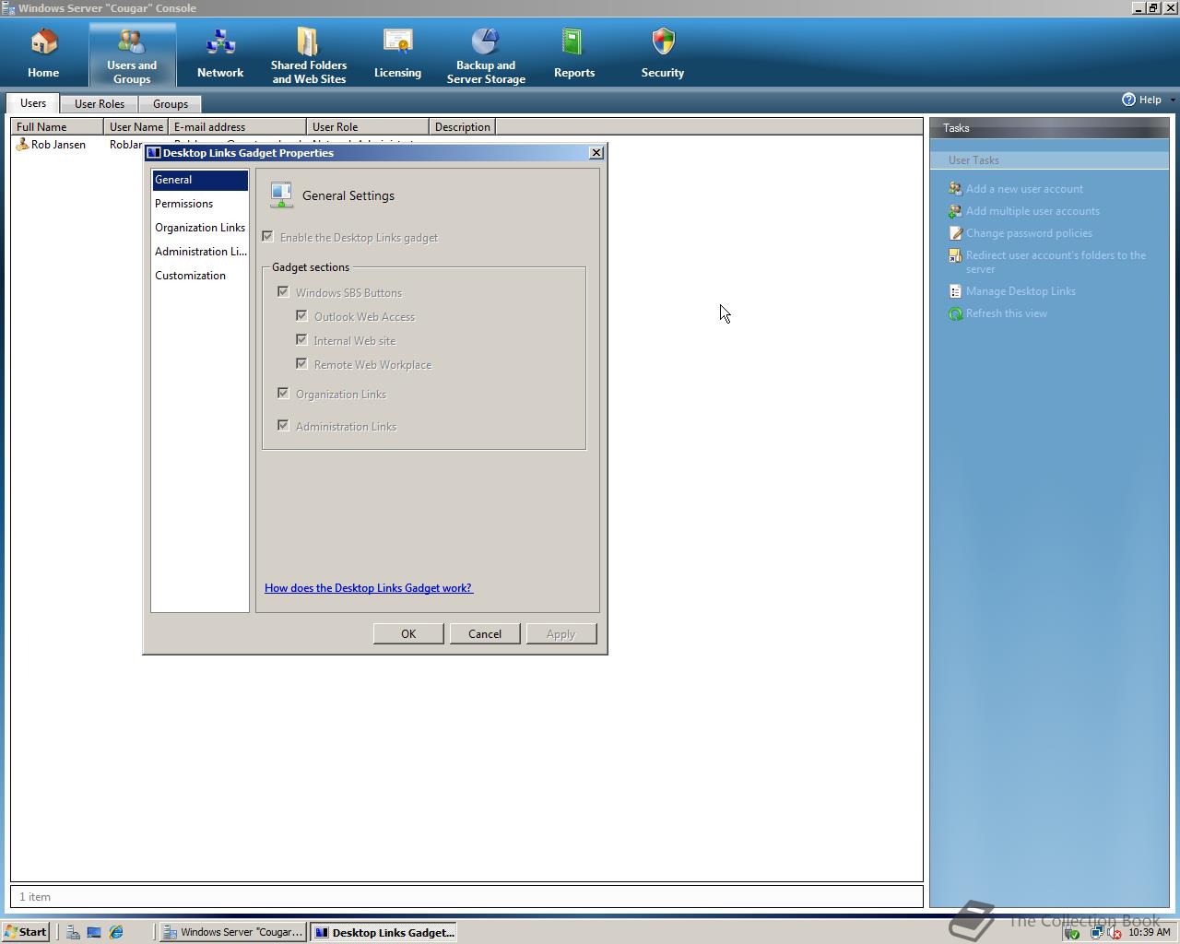Click Add multiple user accounts link
The width and height of the screenshot is (1180, 944).
1032,211
